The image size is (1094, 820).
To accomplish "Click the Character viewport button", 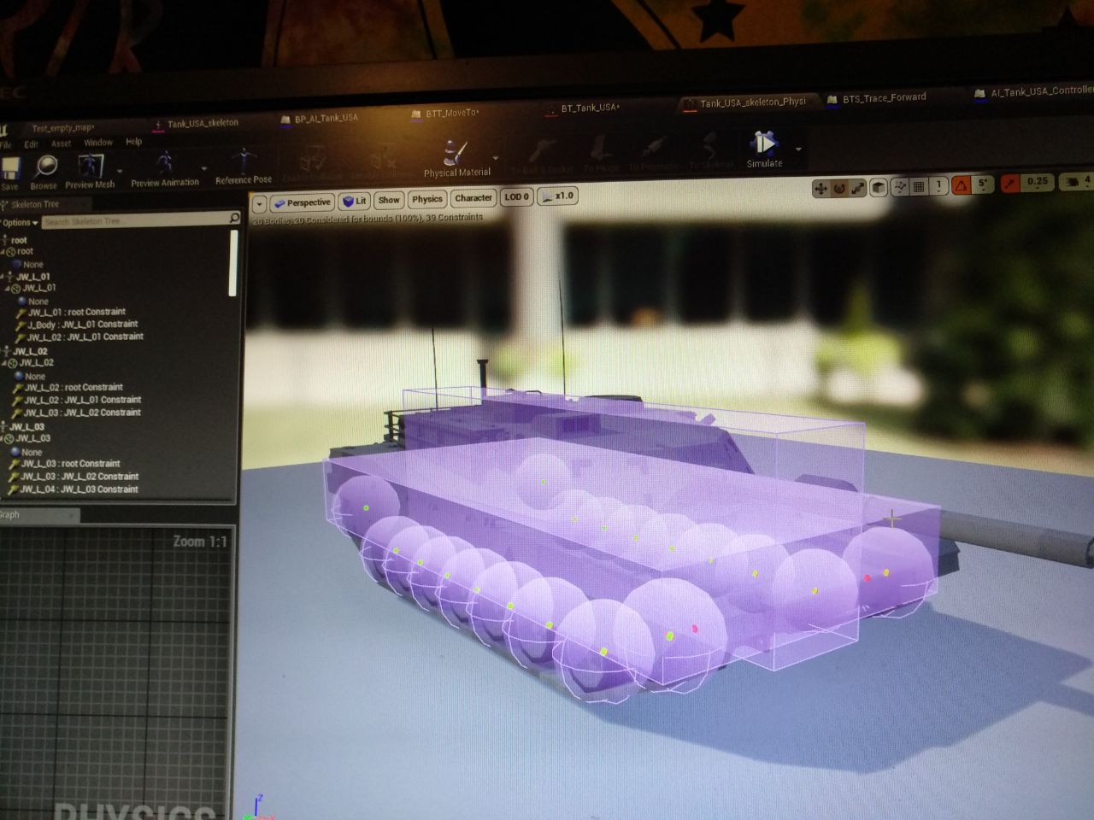I will coord(473,198).
